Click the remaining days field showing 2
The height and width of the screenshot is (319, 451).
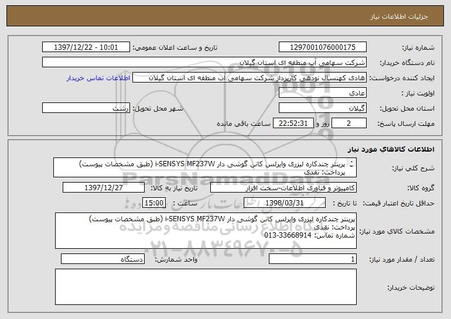point(349,123)
